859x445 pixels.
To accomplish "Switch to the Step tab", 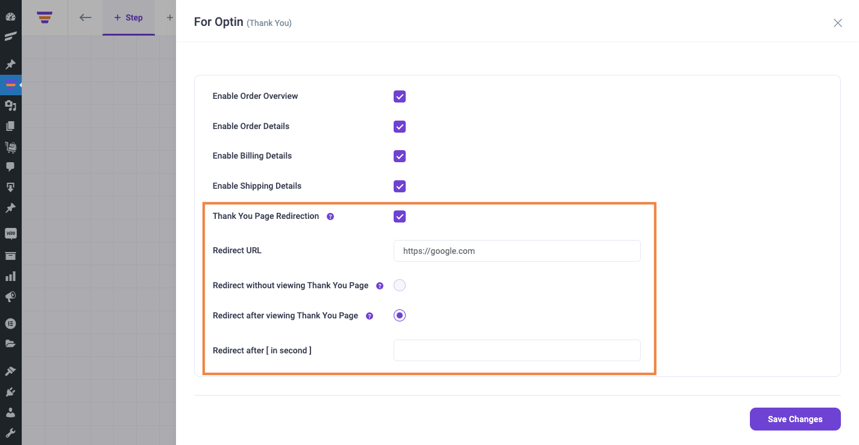I will click(128, 17).
